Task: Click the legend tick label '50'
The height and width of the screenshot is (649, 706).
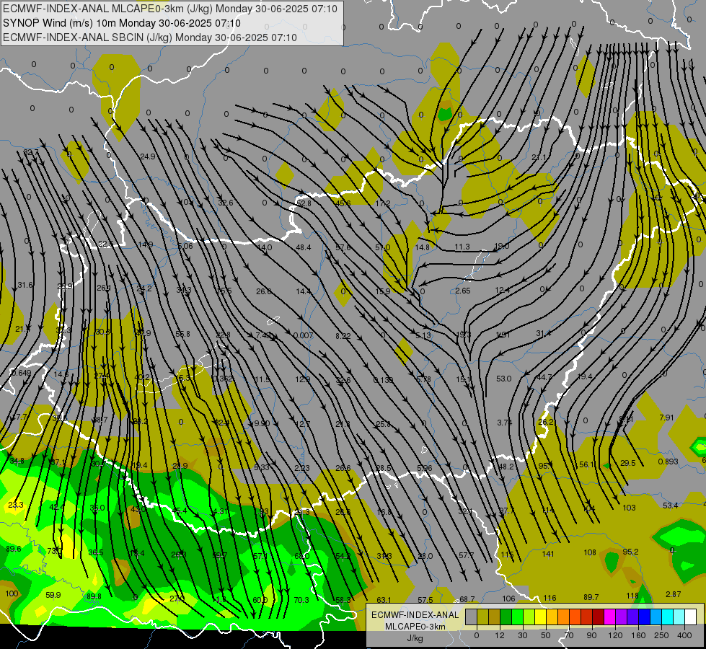Action: 546,635
